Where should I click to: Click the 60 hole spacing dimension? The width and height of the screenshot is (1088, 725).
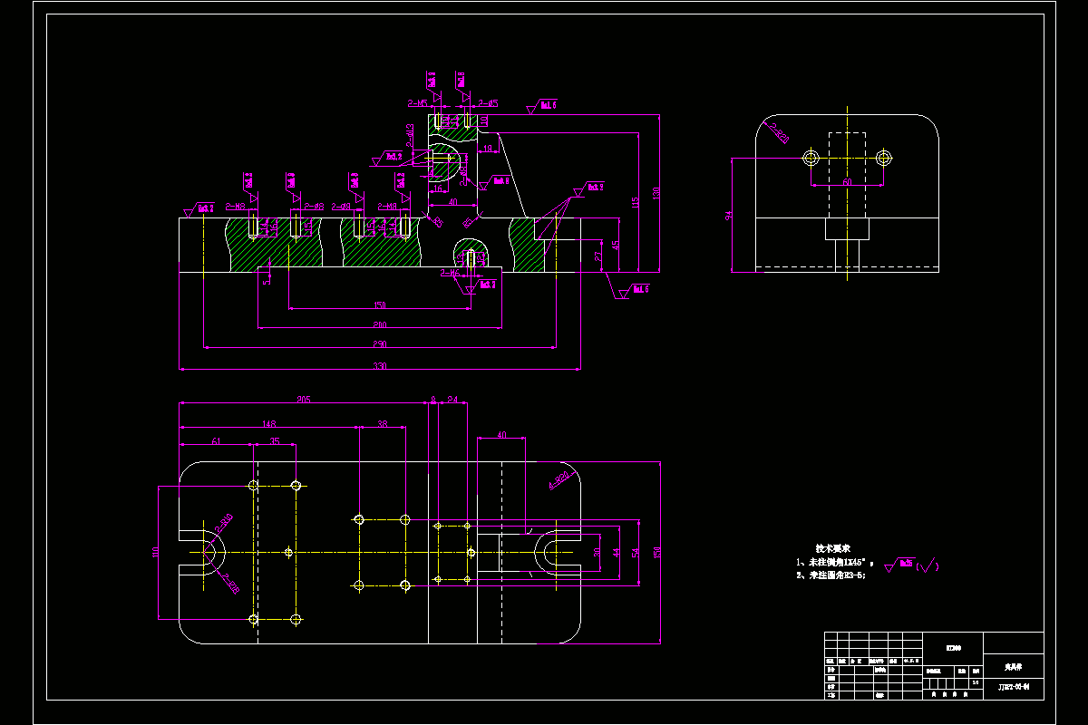[x=848, y=182]
